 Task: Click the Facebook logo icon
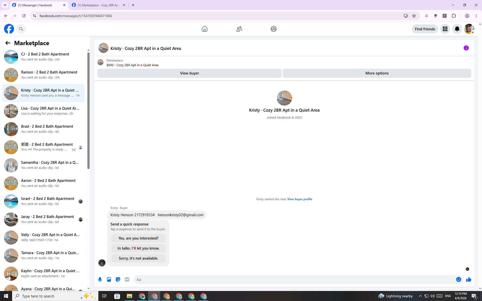(9, 29)
